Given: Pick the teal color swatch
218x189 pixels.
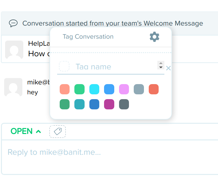Looking at the screenshot, I should (79, 104).
